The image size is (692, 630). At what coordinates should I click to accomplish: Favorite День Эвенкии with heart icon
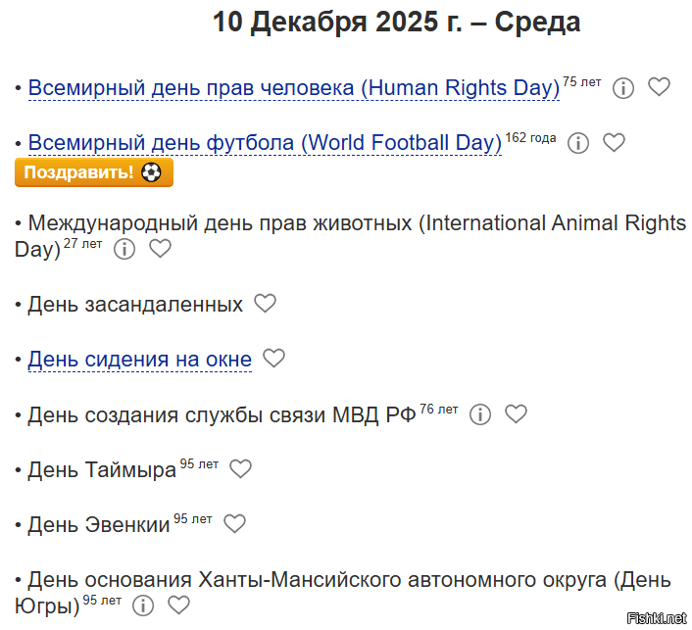(x=234, y=524)
